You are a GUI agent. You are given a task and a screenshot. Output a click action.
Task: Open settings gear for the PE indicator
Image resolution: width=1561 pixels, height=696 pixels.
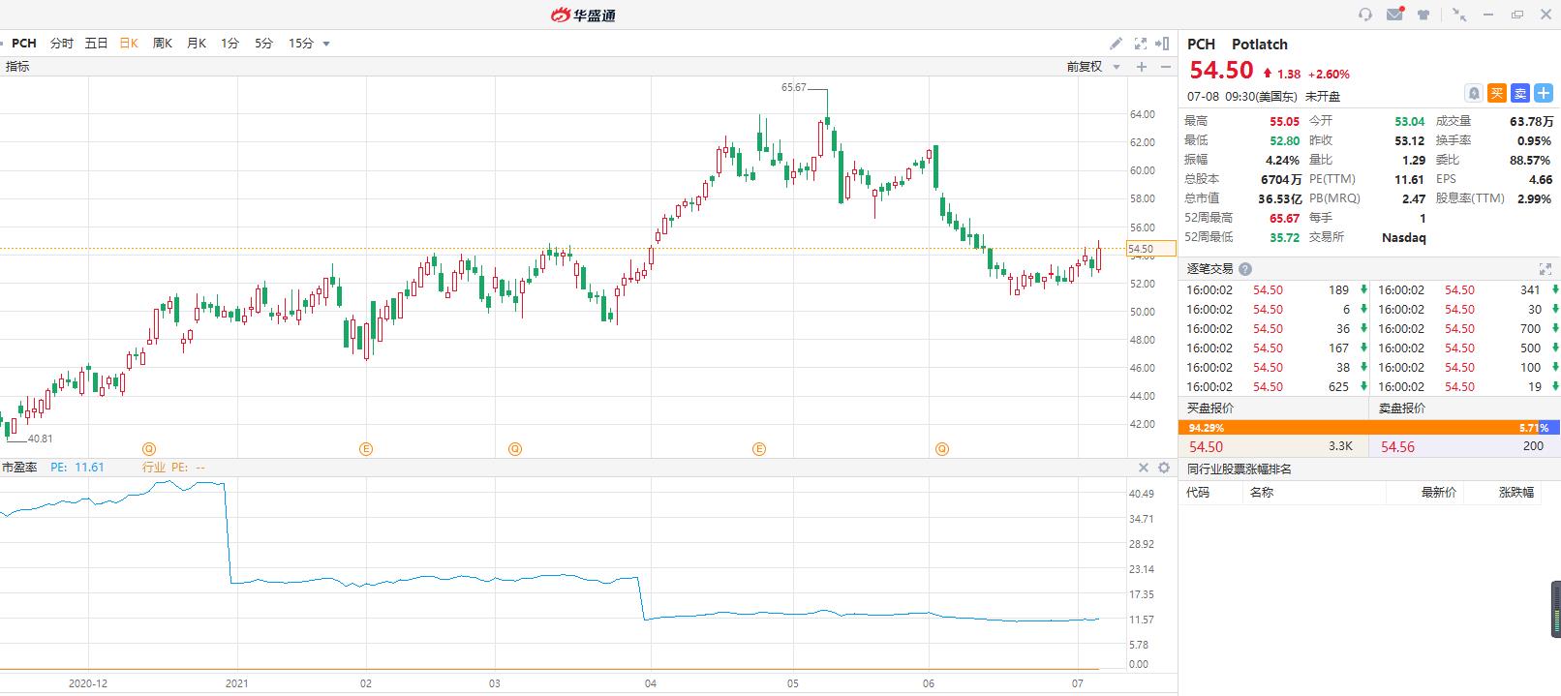point(1164,468)
